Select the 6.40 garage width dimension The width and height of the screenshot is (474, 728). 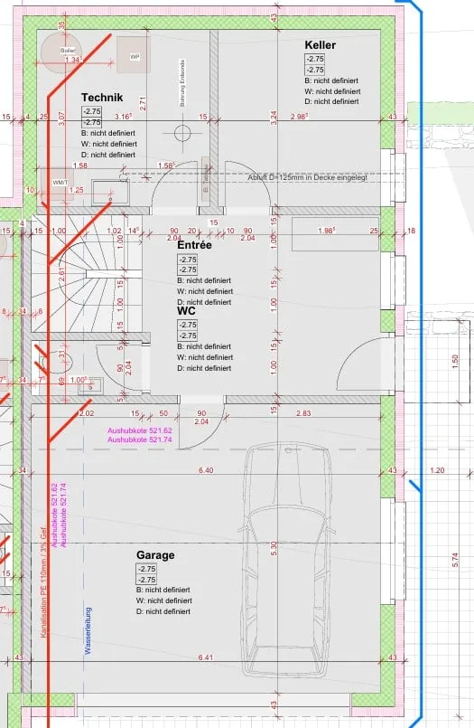[x=206, y=470]
